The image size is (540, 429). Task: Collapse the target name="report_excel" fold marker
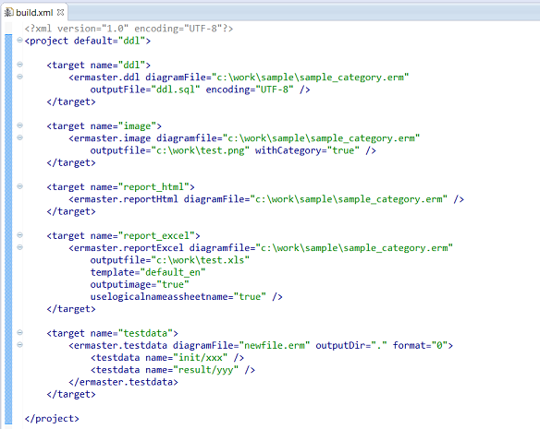[19, 235]
